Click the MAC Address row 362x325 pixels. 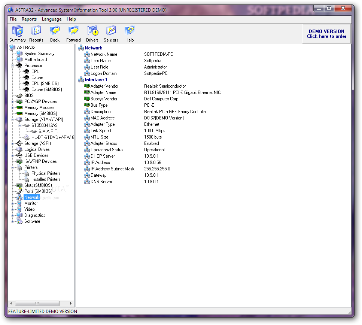point(134,118)
